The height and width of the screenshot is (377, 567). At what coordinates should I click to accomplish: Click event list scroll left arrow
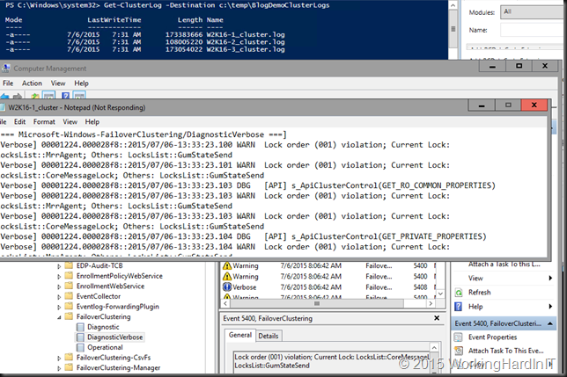pos(225,304)
